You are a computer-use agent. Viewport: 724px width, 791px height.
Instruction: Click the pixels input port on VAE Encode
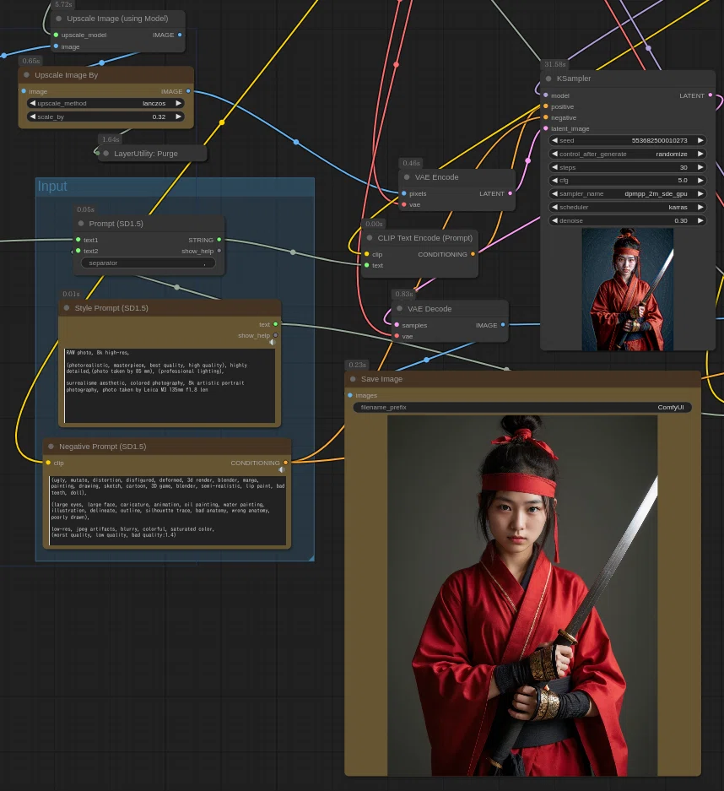pos(404,193)
